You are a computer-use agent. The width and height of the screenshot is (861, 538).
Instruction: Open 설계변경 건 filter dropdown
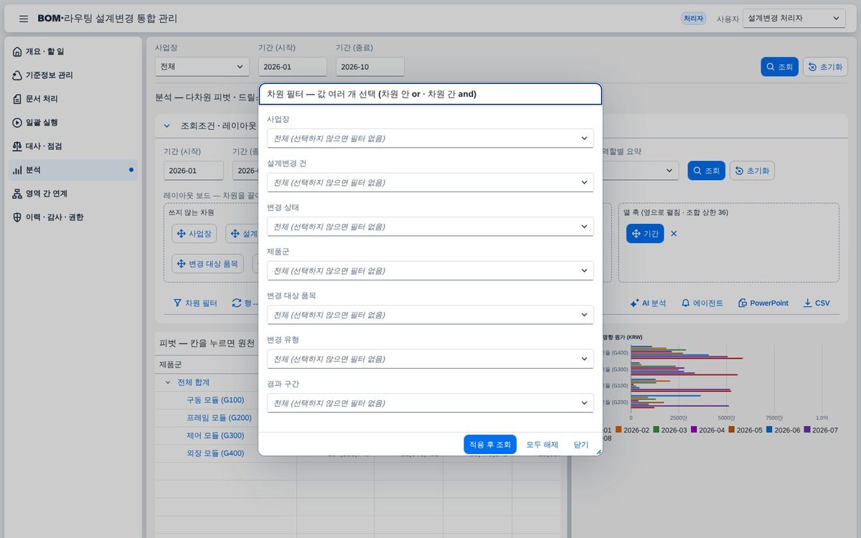(430, 182)
